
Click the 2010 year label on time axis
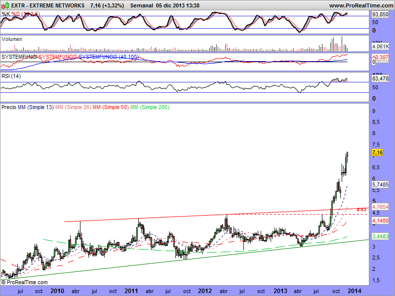[57, 291]
